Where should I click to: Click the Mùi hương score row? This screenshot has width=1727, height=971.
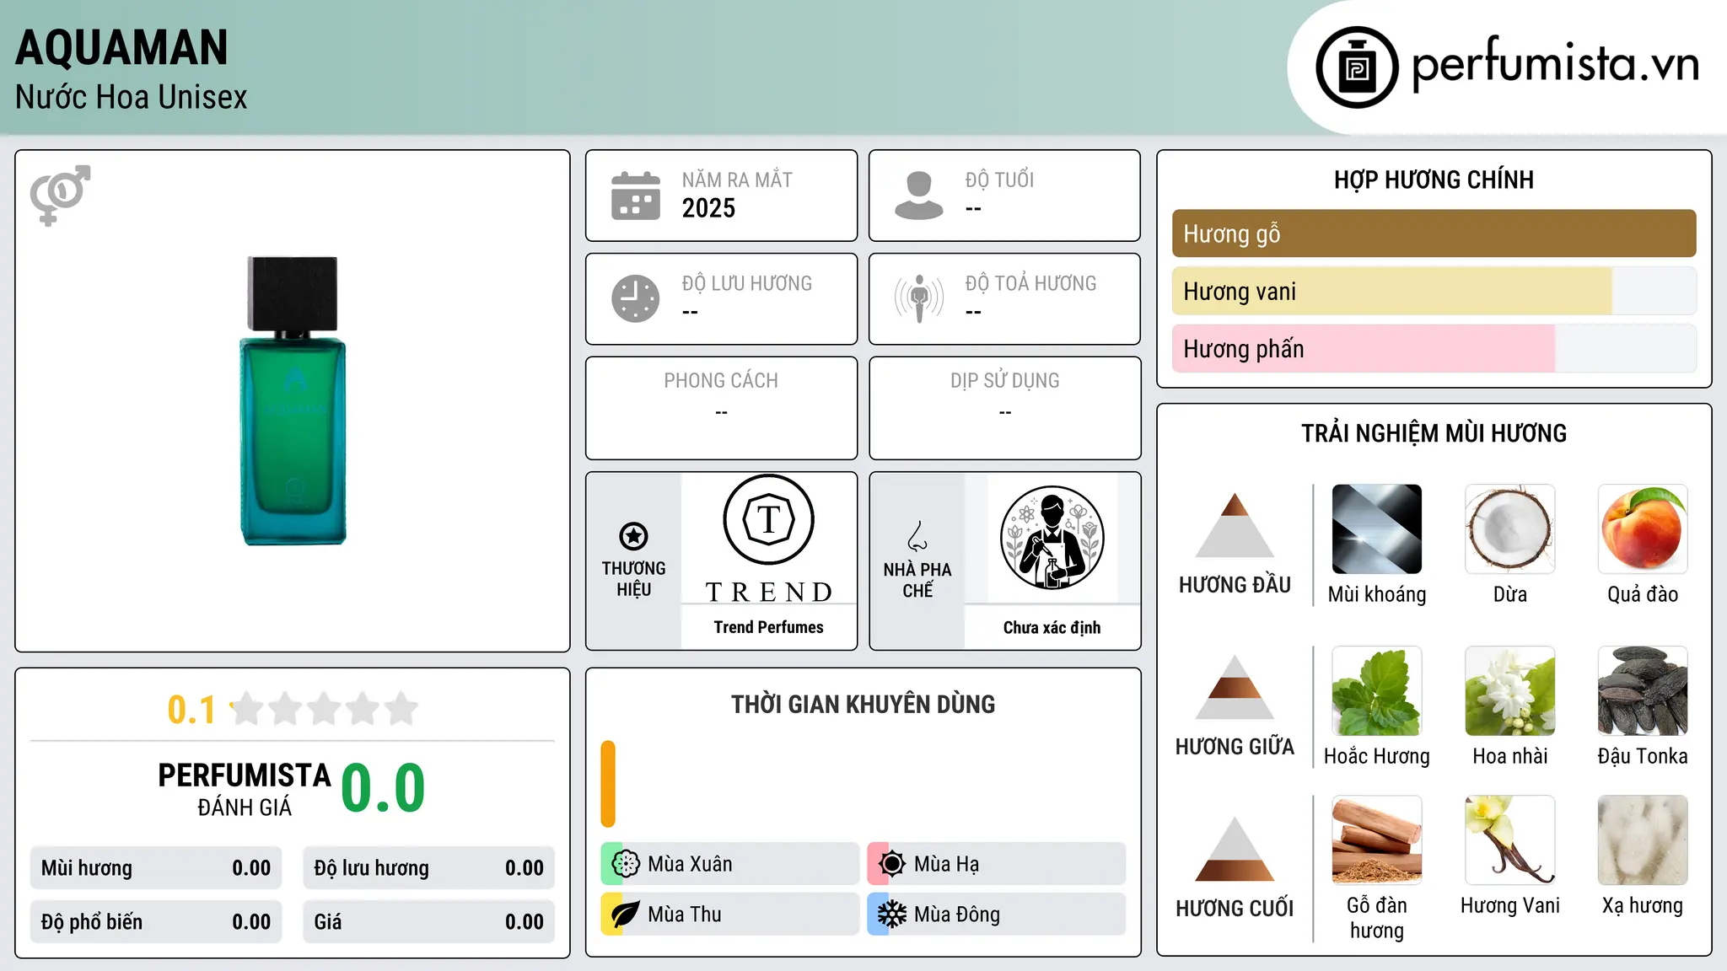point(156,868)
